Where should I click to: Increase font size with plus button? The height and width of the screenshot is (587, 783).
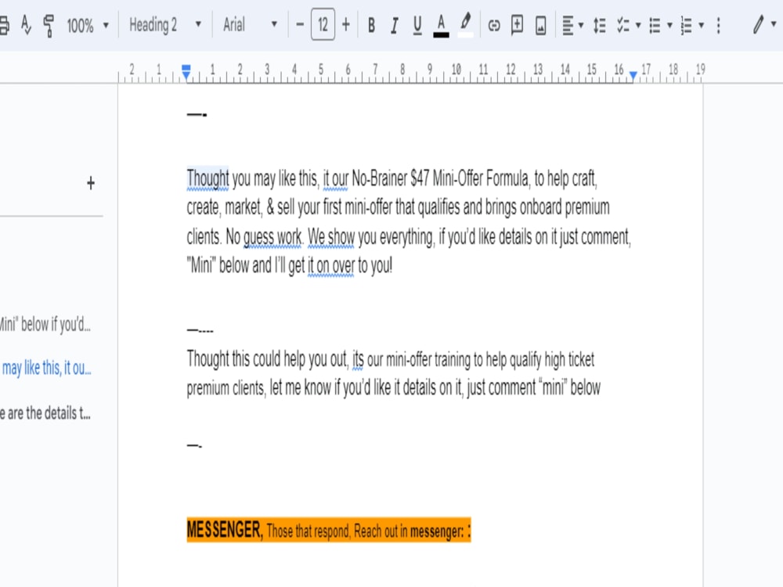(x=345, y=24)
